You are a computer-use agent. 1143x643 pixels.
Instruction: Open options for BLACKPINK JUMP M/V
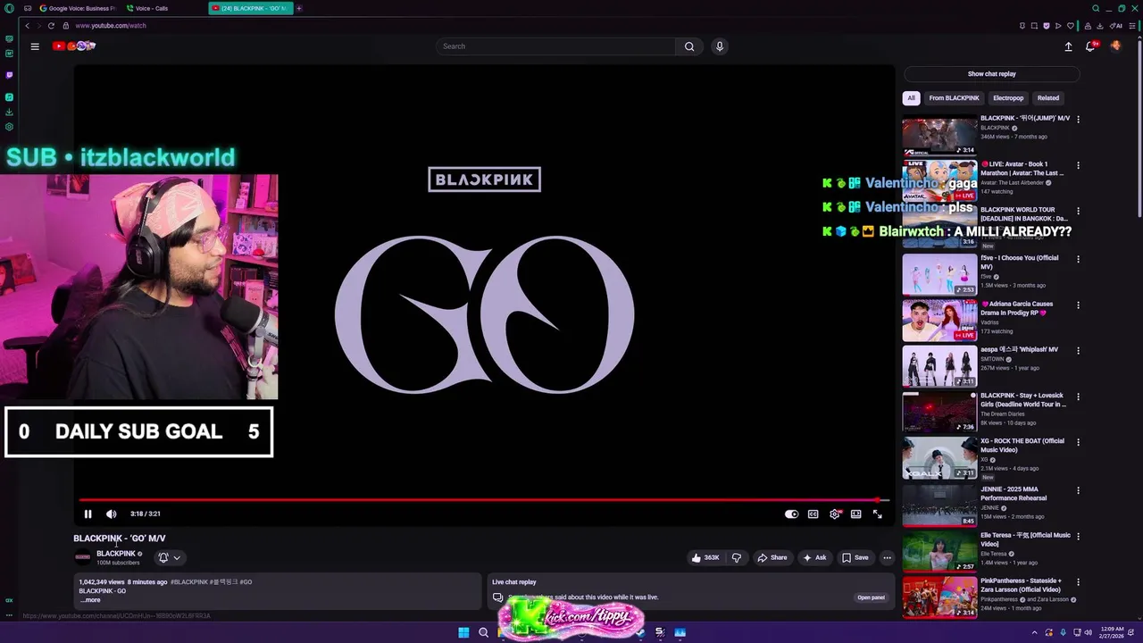tap(1078, 119)
